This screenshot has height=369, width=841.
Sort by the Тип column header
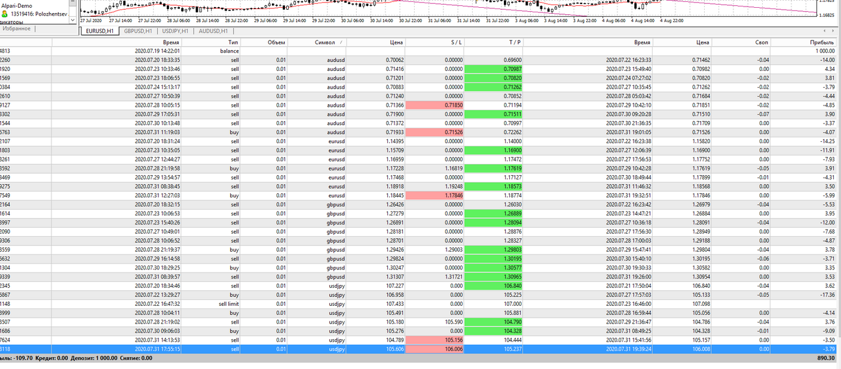coord(211,42)
